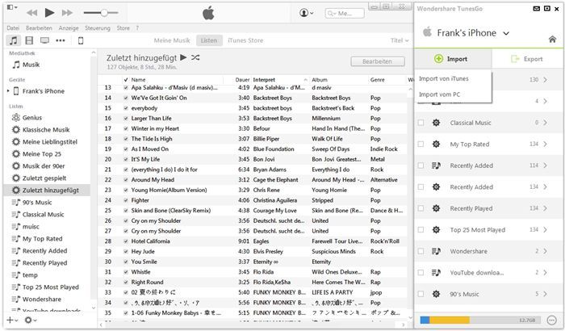Check the Recently Played playlist checkbox
The height and width of the screenshot is (331, 565).
(x=421, y=208)
